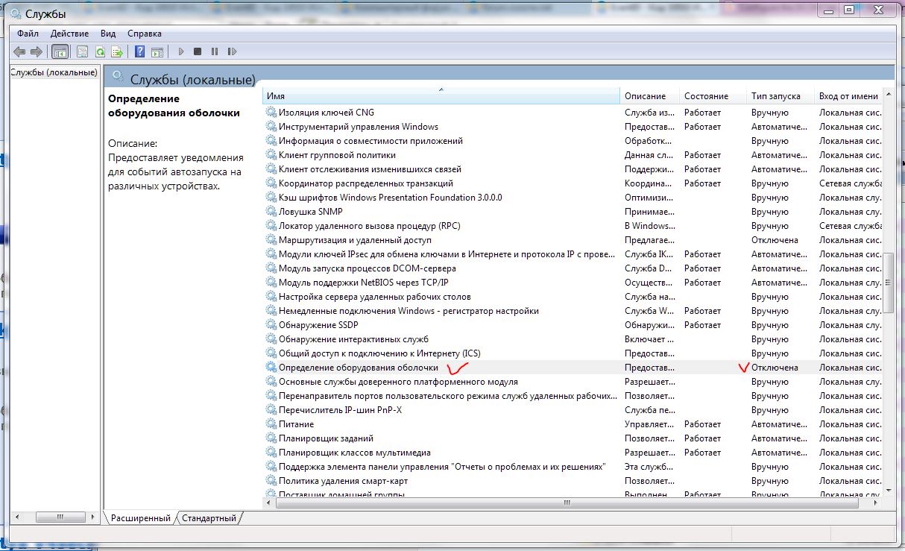Select Службы (локальные) in the console tree
The height and width of the screenshot is (551, 905).
54,72
